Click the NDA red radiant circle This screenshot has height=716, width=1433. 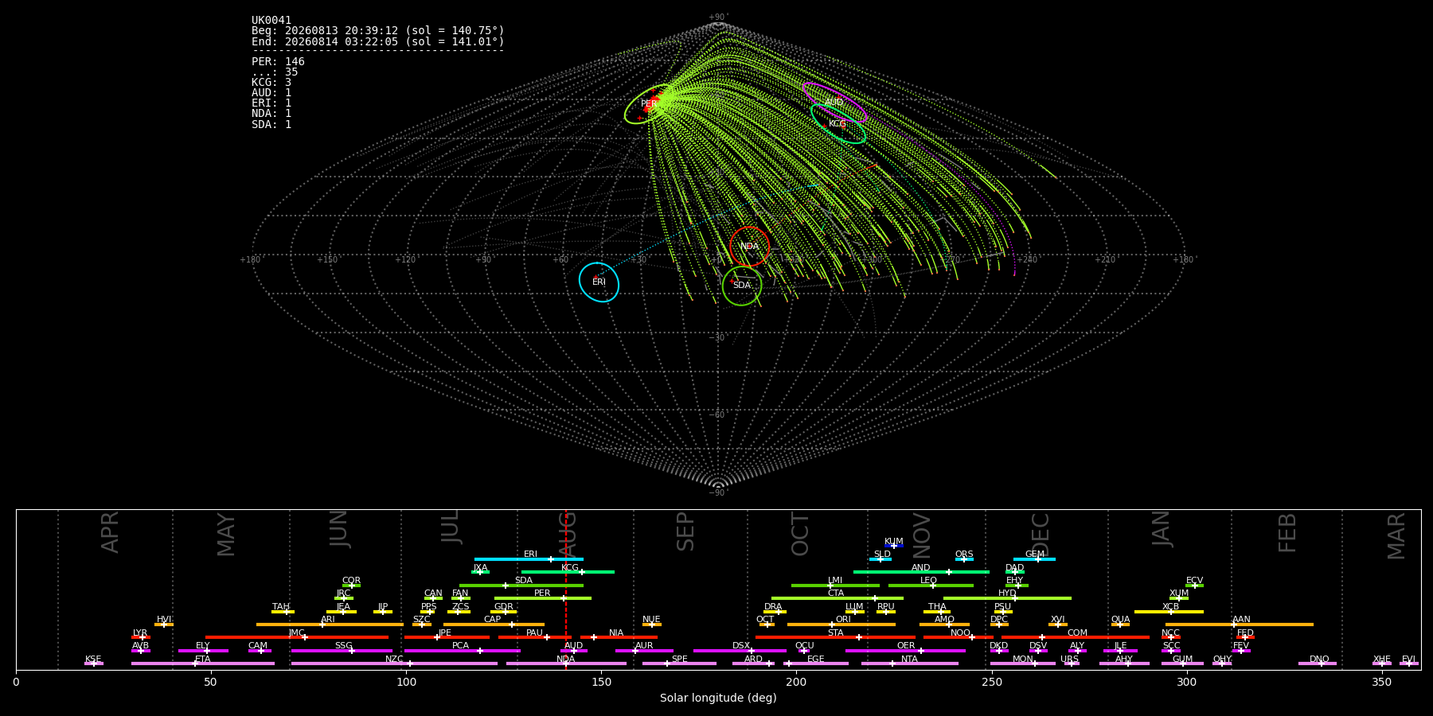click(749, 247)
